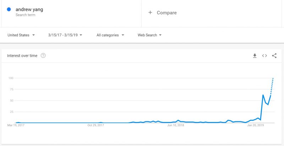Click the plus icon next to Compare
The height and width of the screenshot is (146, 284).
pyautogui.click(x=150, y=12)
